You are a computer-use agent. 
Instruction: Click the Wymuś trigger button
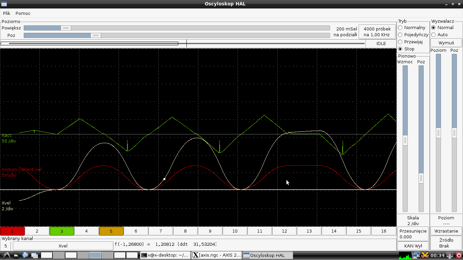click(446, 43)
